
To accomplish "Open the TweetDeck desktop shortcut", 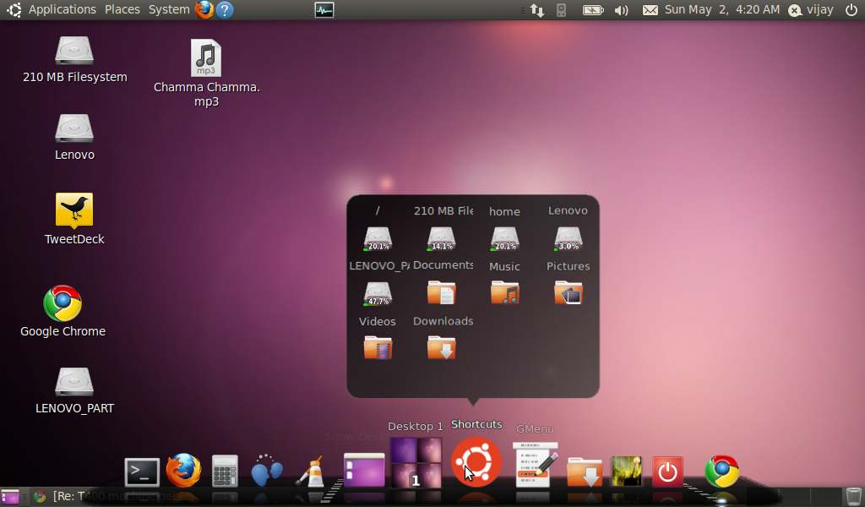I will tap(74, 210).
